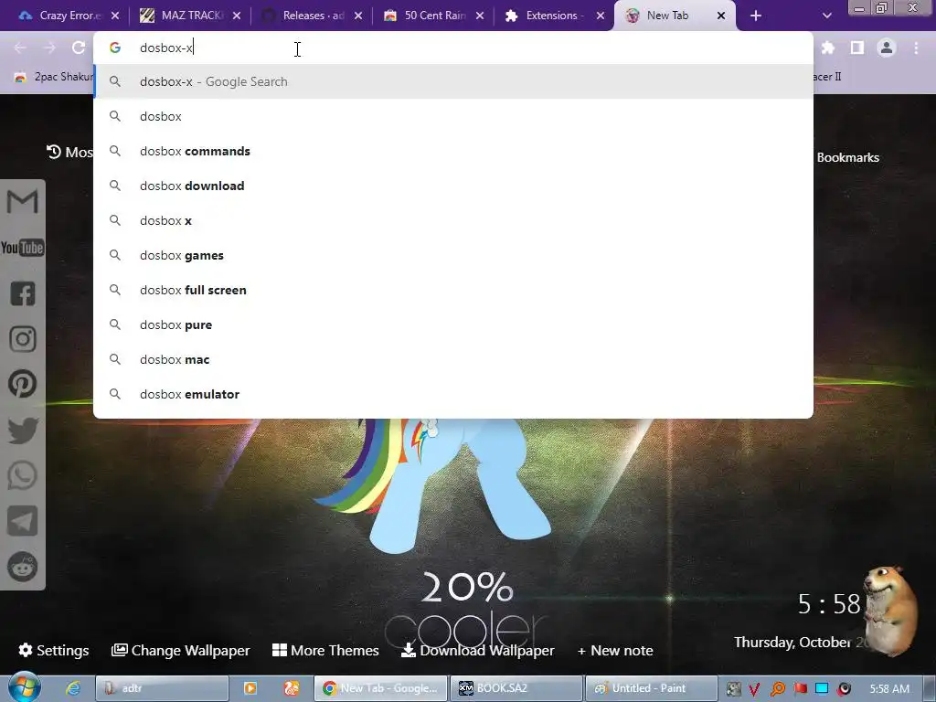Viewport: 936px width, 702px height.
Task: Open a new browser tab
Action: click(756, 16)
